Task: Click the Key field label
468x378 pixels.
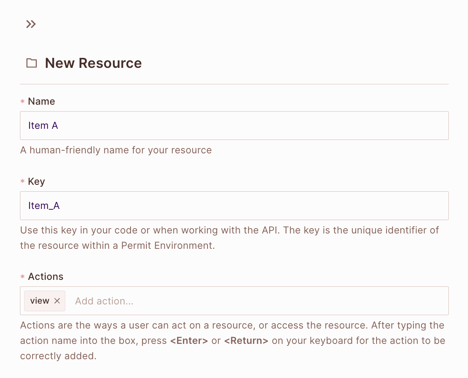Action: 37,181
